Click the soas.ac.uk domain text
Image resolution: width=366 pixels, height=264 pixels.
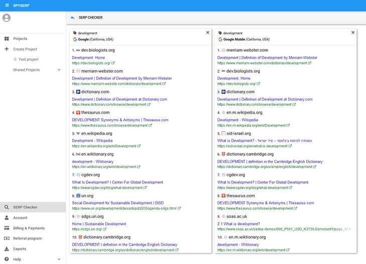[x=237, y=216]
